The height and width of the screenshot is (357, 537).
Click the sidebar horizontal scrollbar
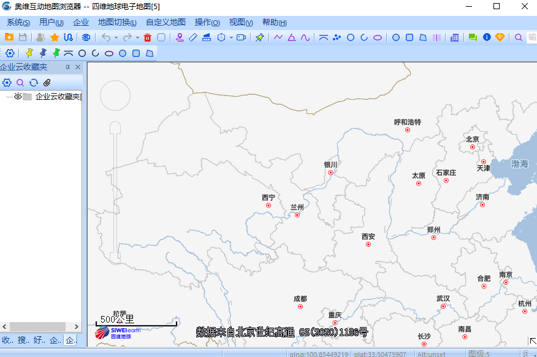(37, 326)
